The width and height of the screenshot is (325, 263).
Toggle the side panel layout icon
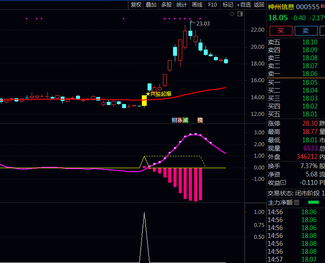240,14
